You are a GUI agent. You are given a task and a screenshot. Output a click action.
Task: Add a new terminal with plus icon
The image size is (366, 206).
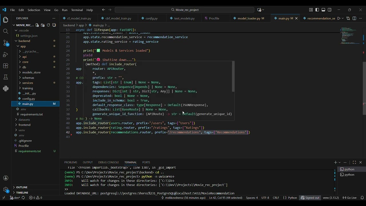335,162
